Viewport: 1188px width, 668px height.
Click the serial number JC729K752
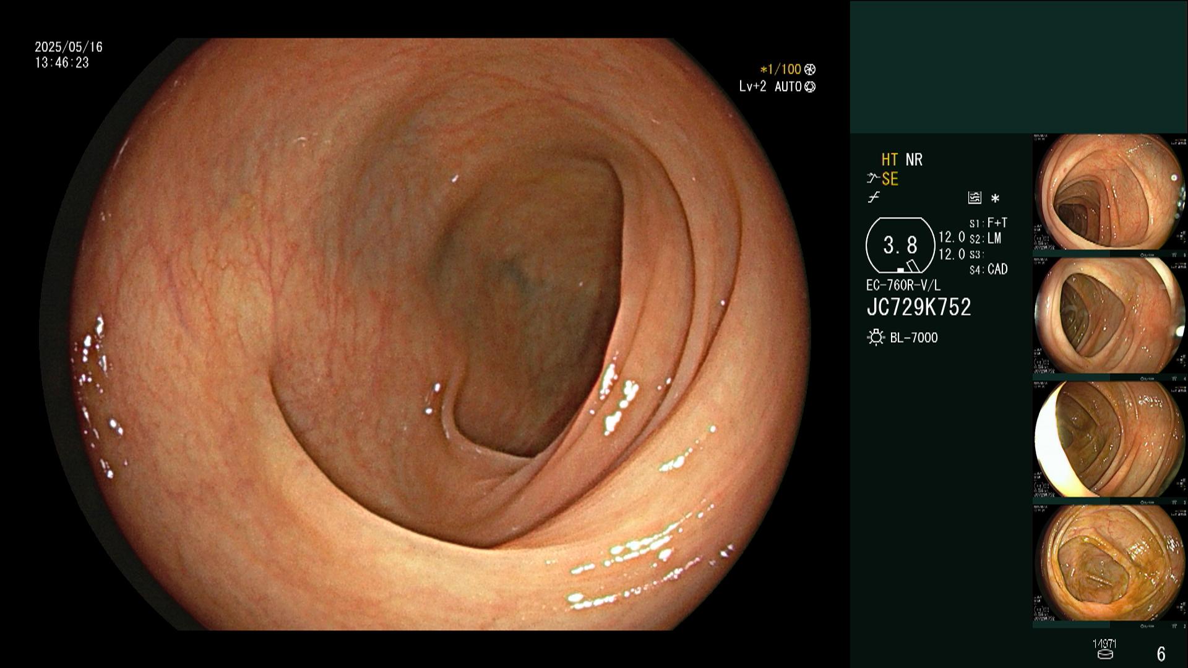[x=919, y=307]
